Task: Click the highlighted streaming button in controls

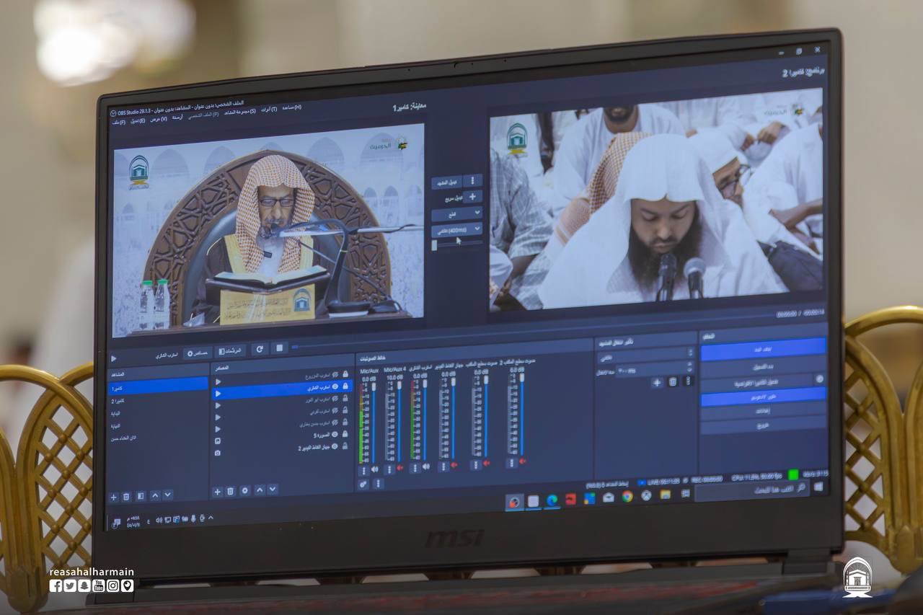Action: [x=764, y=349]
